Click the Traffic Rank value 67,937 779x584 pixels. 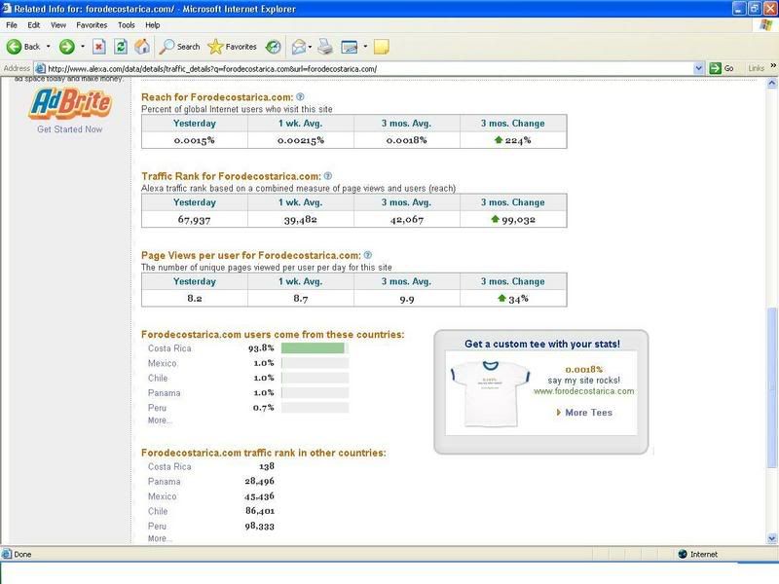[x=194, y=220]
